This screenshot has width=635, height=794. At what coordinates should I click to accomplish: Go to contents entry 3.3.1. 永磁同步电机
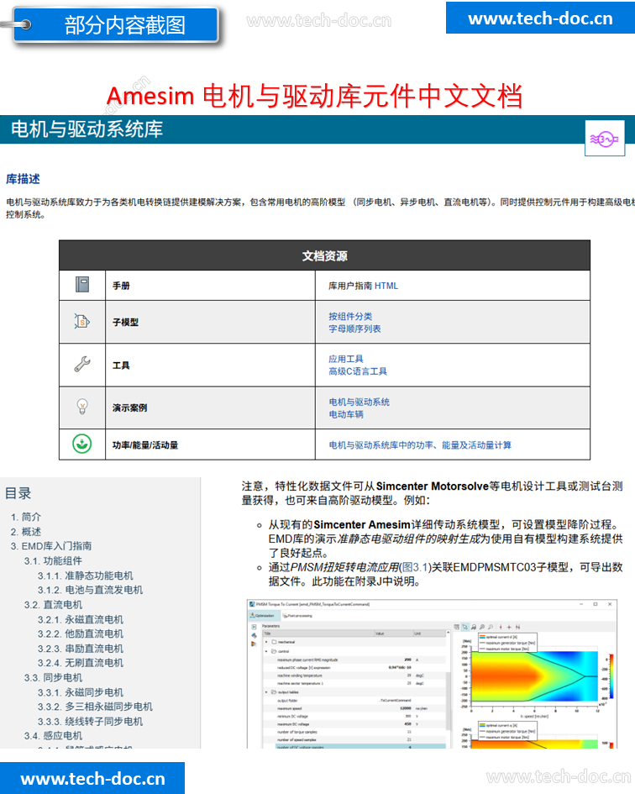(x=81, y=692)
